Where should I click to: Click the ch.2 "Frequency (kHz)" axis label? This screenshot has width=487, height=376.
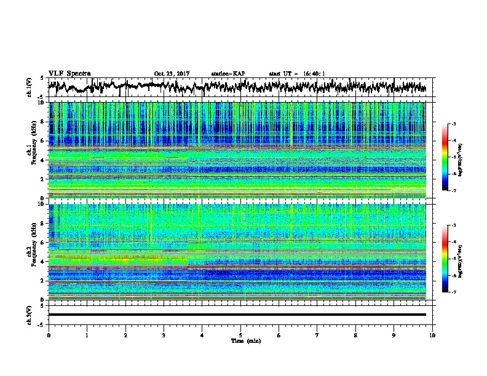pyautogui.click(x=34, y=245)
